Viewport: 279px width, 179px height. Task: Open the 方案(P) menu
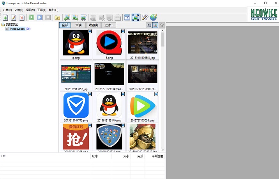[7, 10]
